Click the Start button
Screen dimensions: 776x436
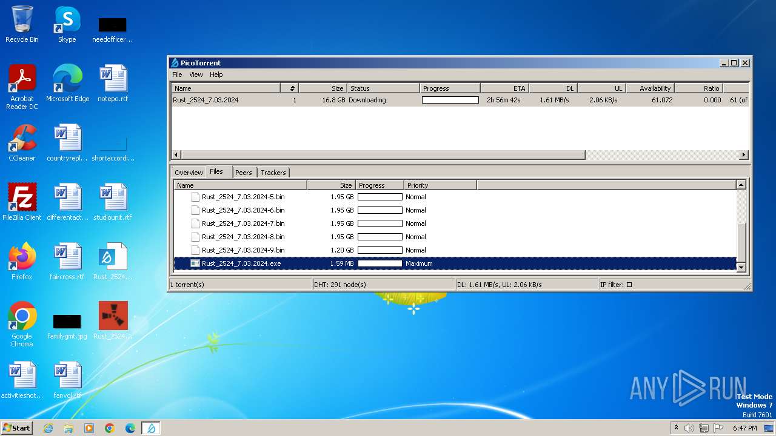click(x=16, y=428)
